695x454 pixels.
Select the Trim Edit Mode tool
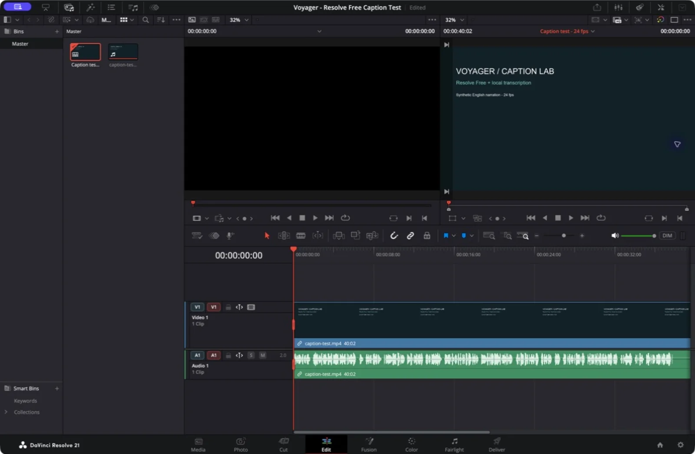[284, 235]
